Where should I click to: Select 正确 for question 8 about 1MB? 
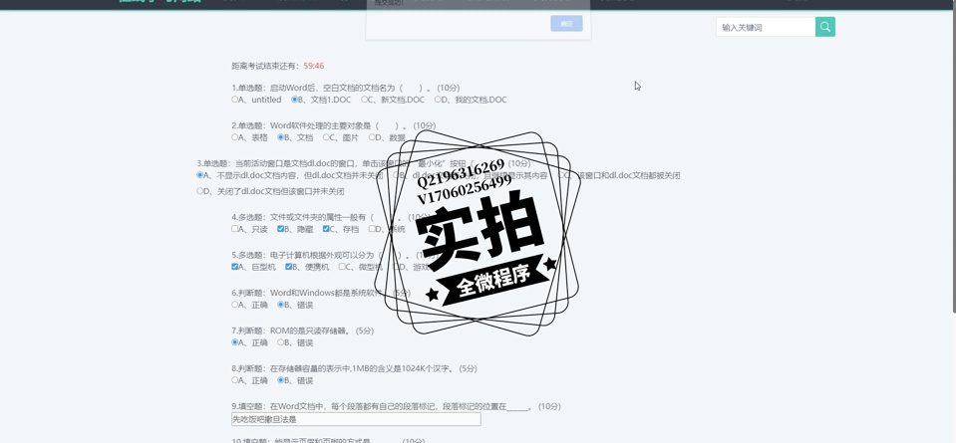tap(235, 380)
